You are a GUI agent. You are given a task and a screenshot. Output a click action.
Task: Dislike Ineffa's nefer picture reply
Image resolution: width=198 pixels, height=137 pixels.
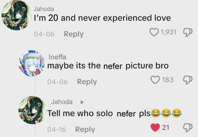(188, 80)
